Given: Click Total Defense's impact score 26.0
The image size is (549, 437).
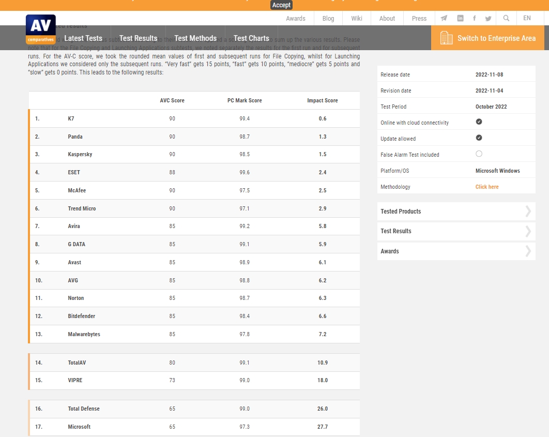Looking at the screenshot, I should tap(323, 409).
